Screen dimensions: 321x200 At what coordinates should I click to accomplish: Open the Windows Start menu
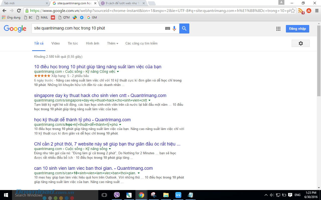(6, 195)
